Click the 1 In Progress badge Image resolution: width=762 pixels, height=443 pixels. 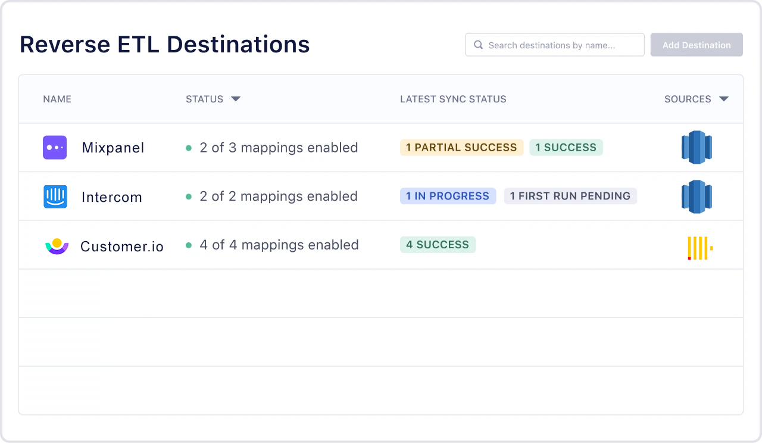pos(448,196)
